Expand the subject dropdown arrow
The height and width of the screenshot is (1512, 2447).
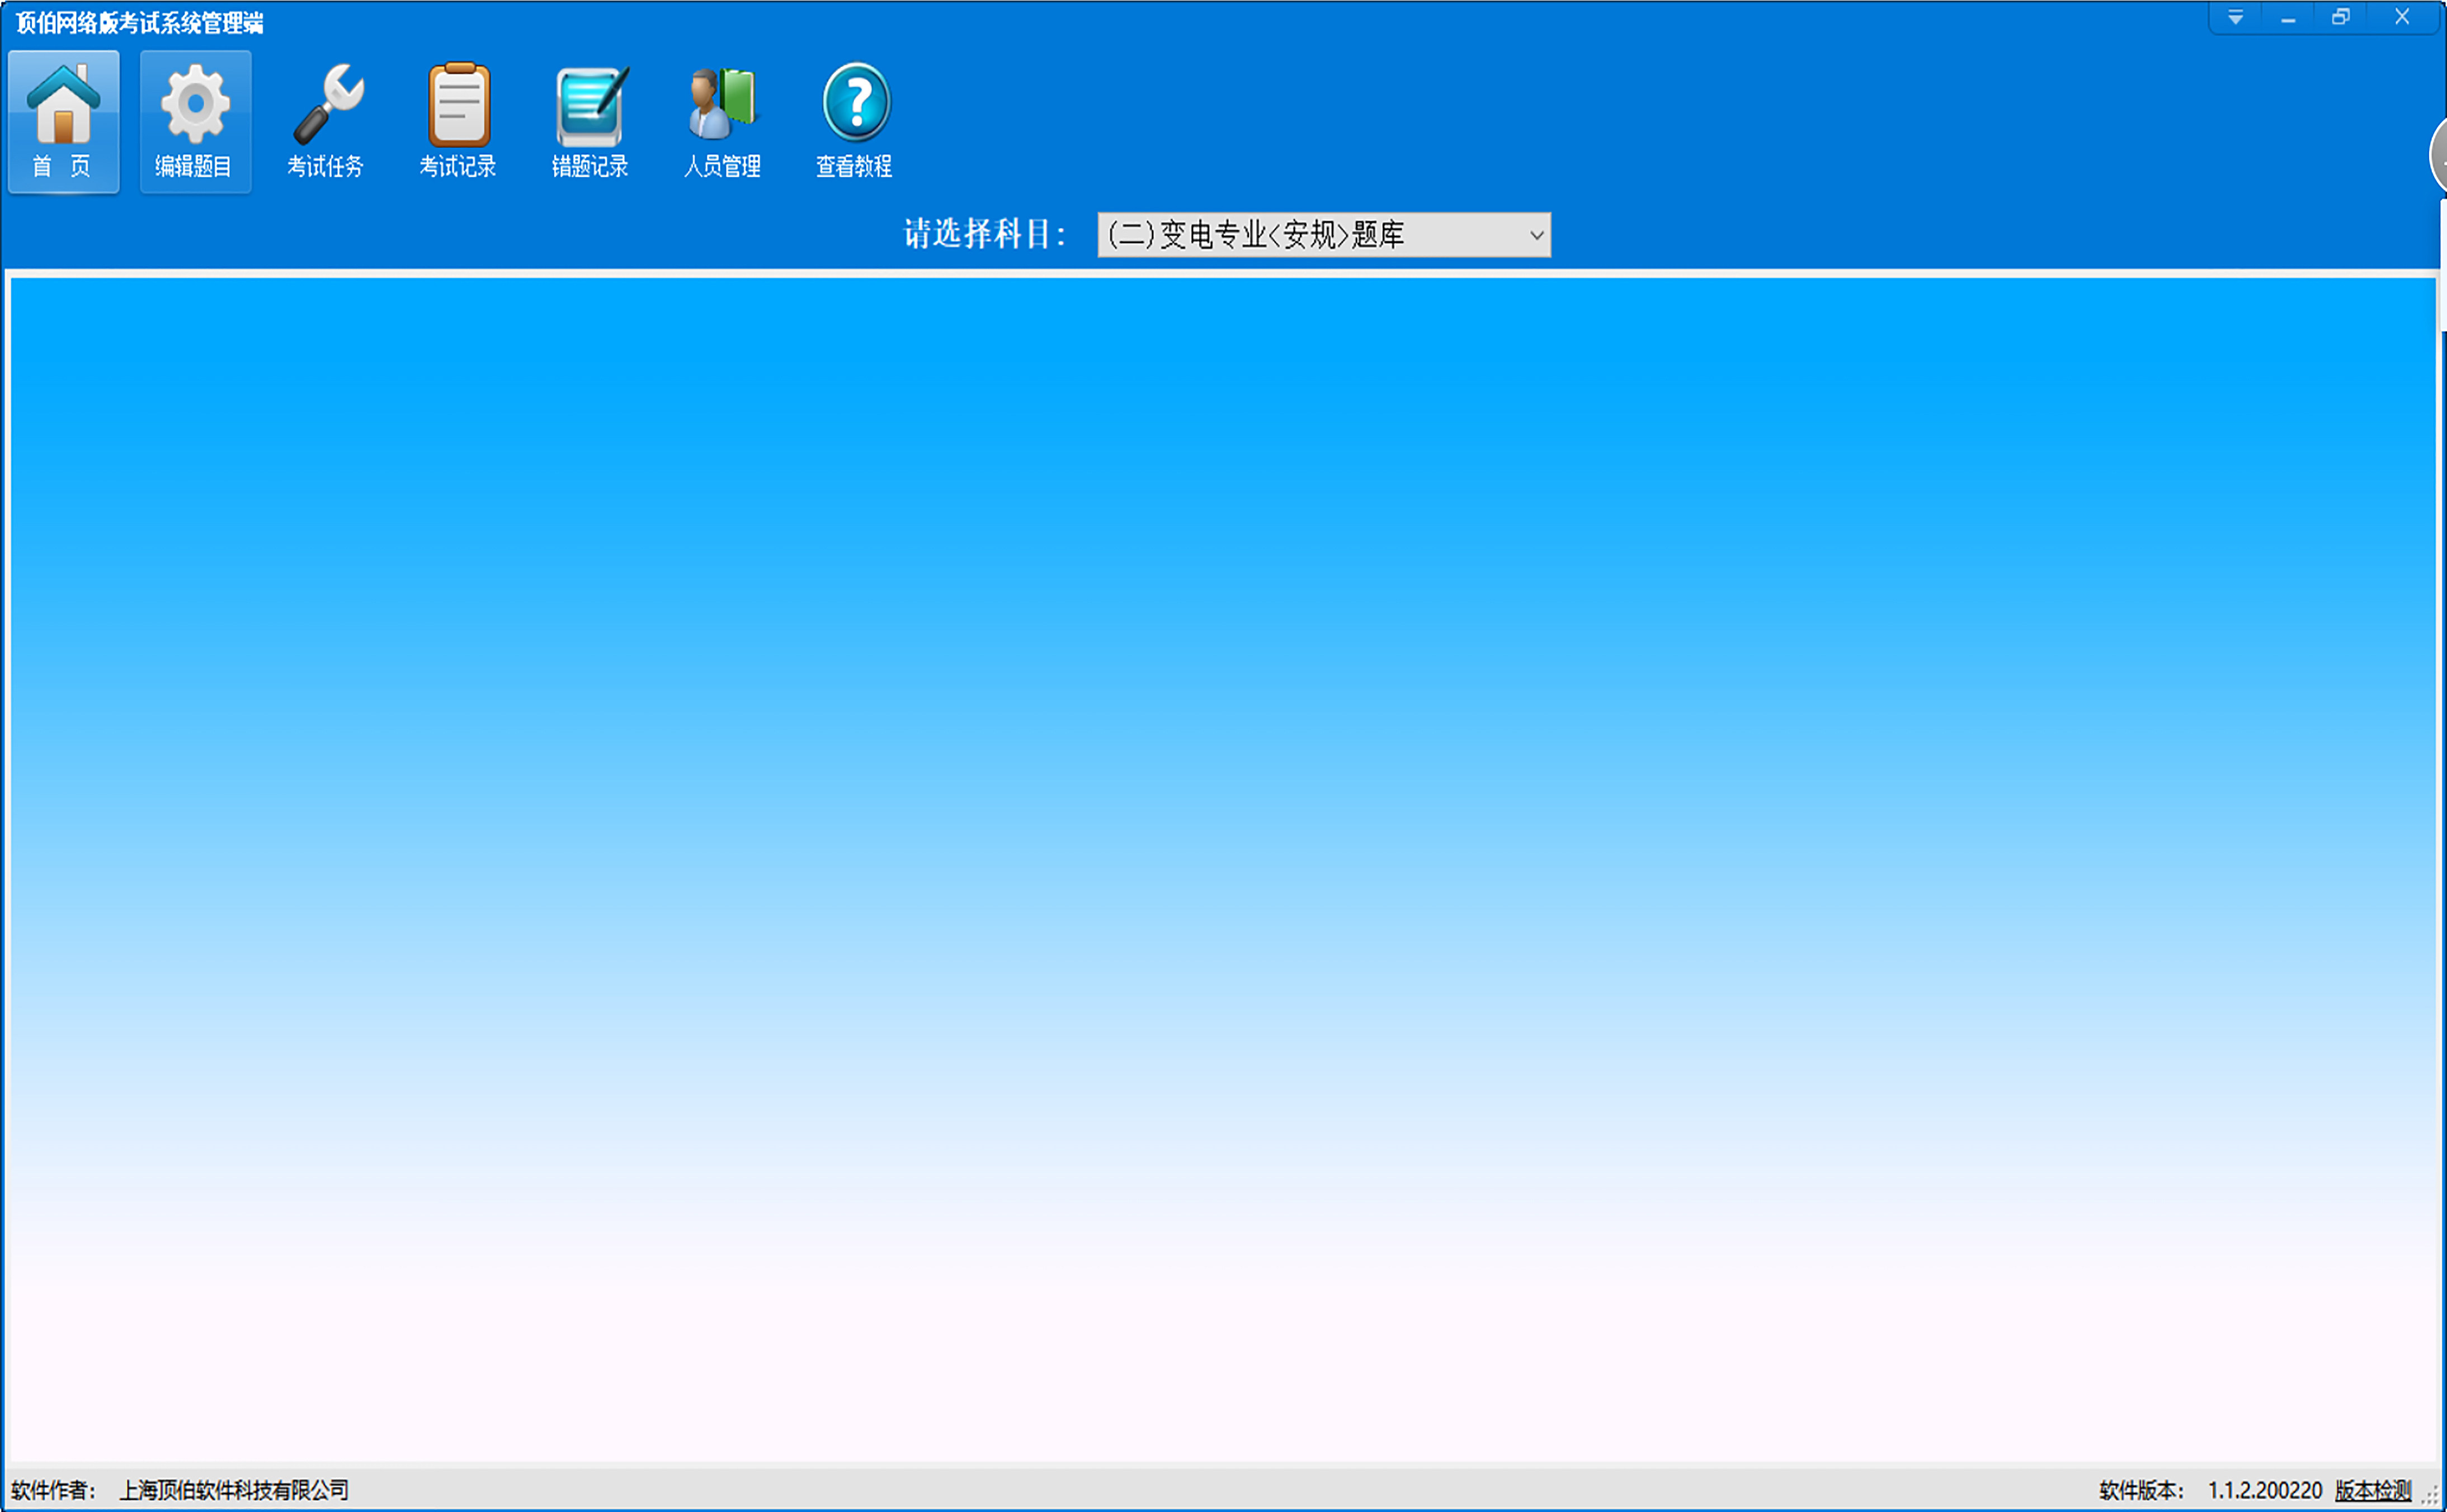click(x=1536, y=235)
